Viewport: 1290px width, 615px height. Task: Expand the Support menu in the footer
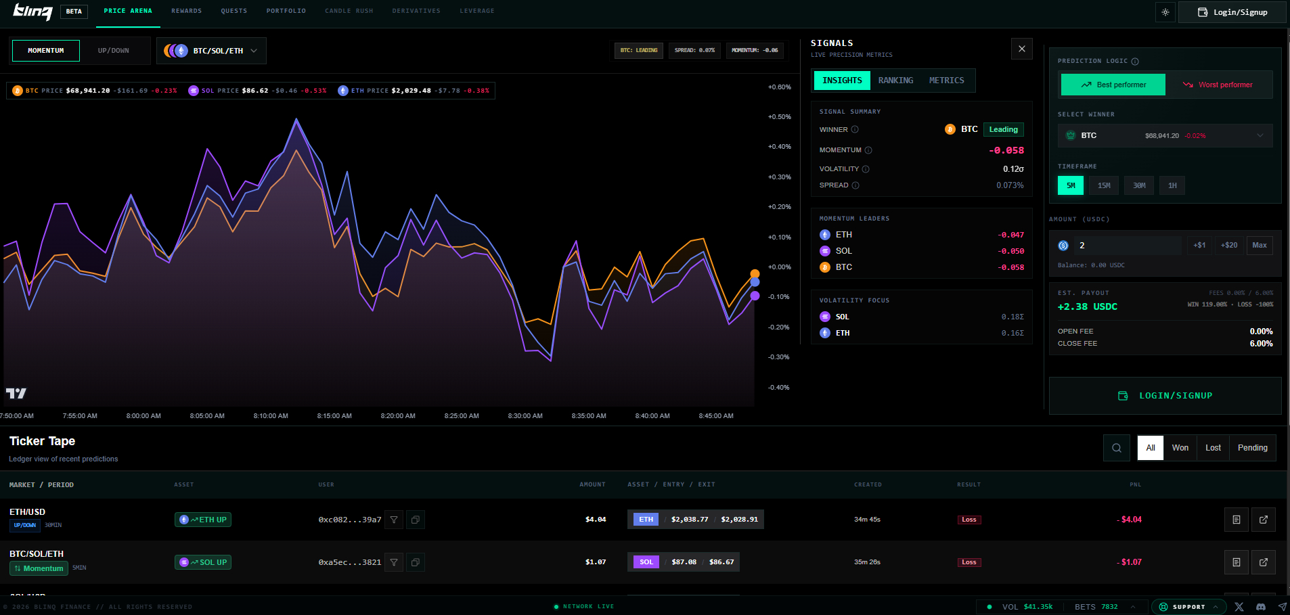pos(1188,607)
